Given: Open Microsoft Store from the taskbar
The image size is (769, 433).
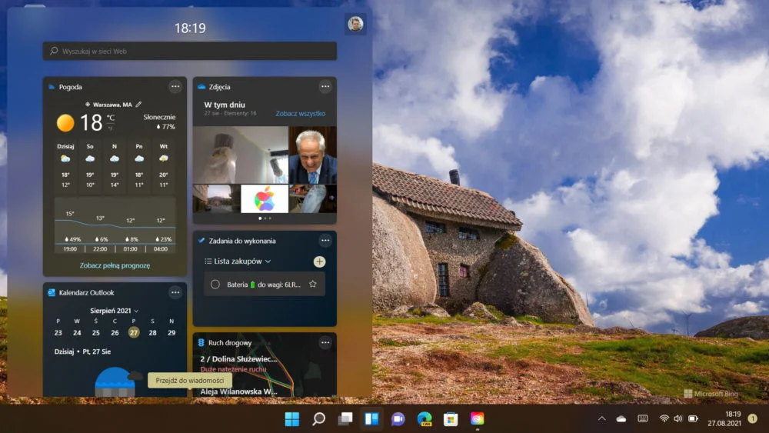Looking at the screenshot, I should [451, 419].
